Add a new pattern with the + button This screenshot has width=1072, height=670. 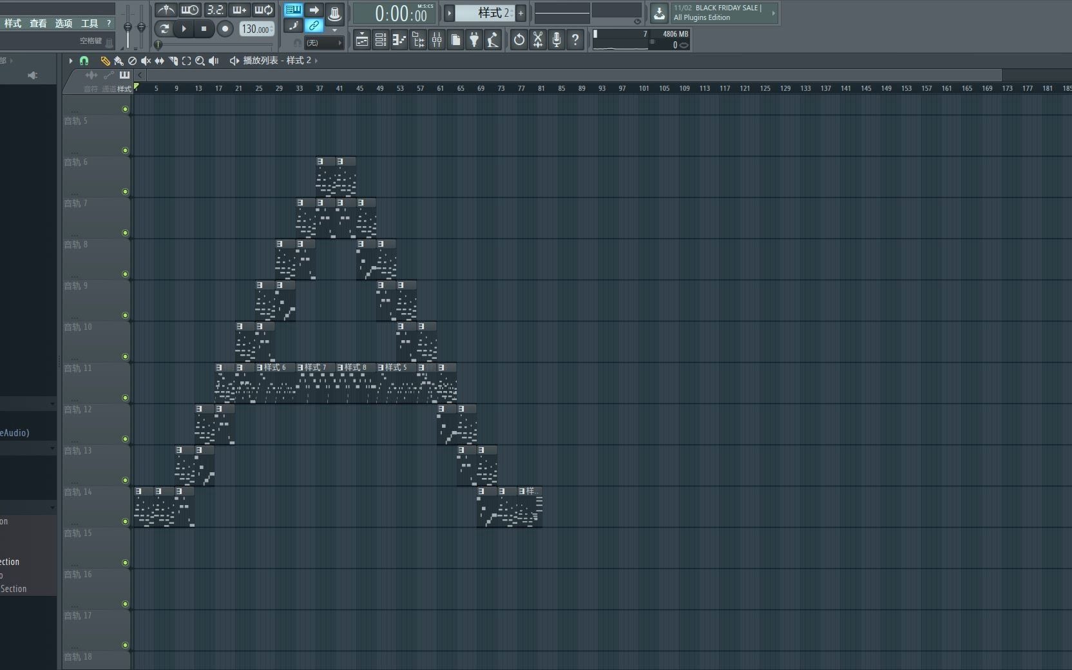[521, 13]
